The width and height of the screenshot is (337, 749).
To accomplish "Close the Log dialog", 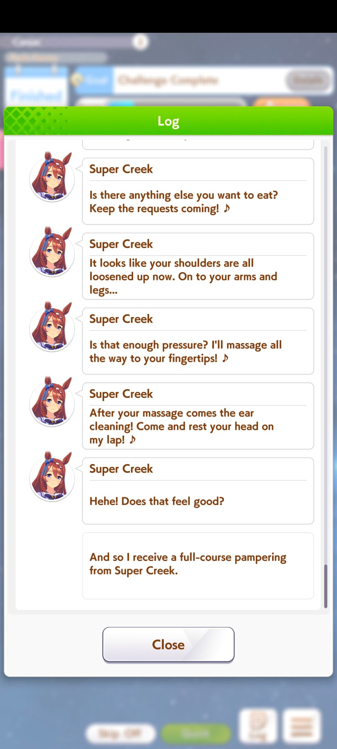I will (168, 644).
